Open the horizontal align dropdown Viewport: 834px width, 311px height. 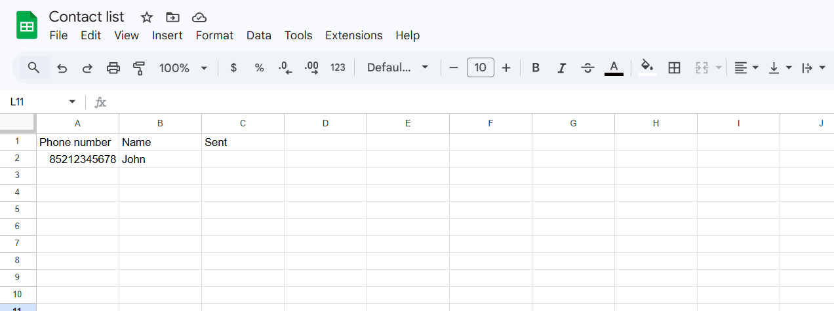746,67
